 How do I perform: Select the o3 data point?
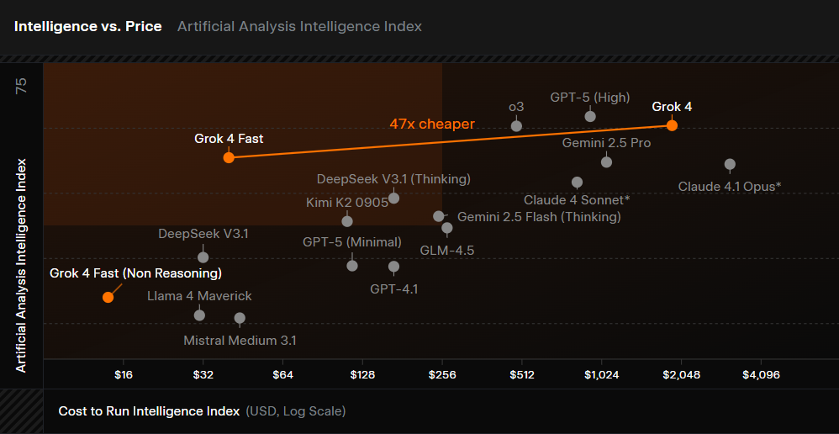click(517, 126)
